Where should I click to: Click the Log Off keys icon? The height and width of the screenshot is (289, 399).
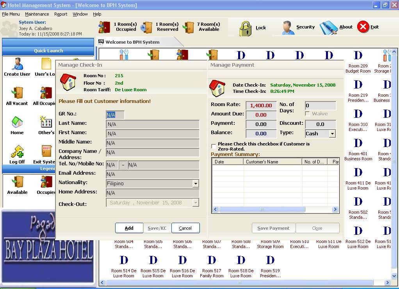point(17,152)
